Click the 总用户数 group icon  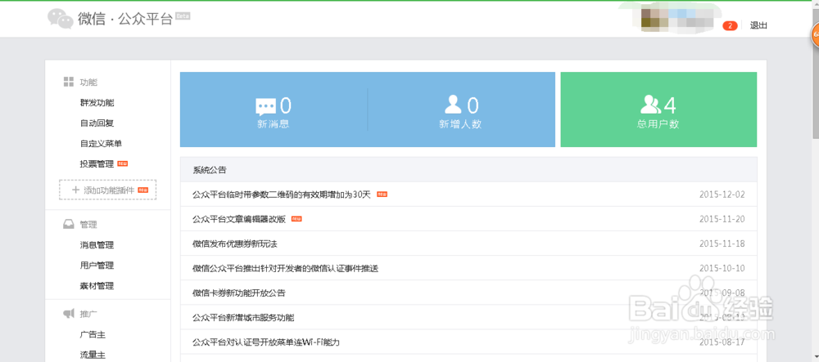(650, 105)
